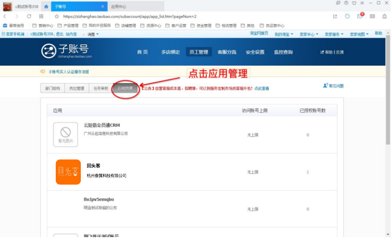Image resolution: width=392 pixels, height=239 pixels.
Task: Expand the 卖家服务 dropdown
Action: click(334, 34)
